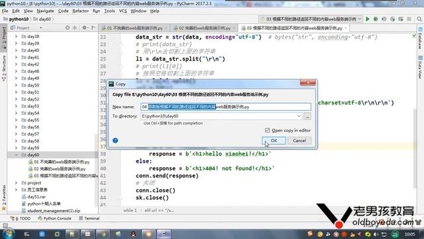Collapse all icon in Project panel
Viewport: 424px width, 239px height.
click(x=75, y=28)
